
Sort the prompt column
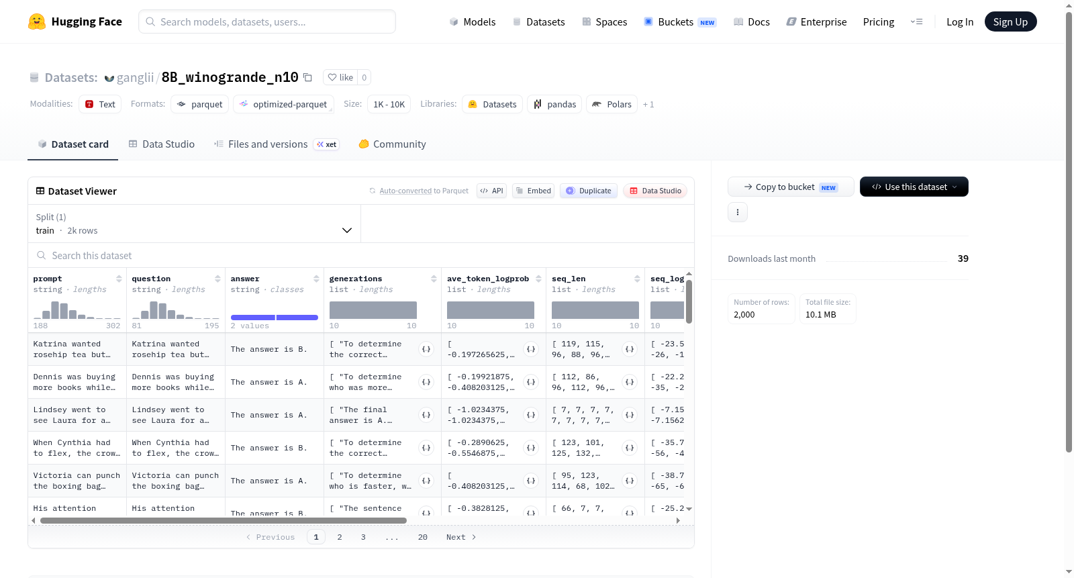[x=119, y=279]
